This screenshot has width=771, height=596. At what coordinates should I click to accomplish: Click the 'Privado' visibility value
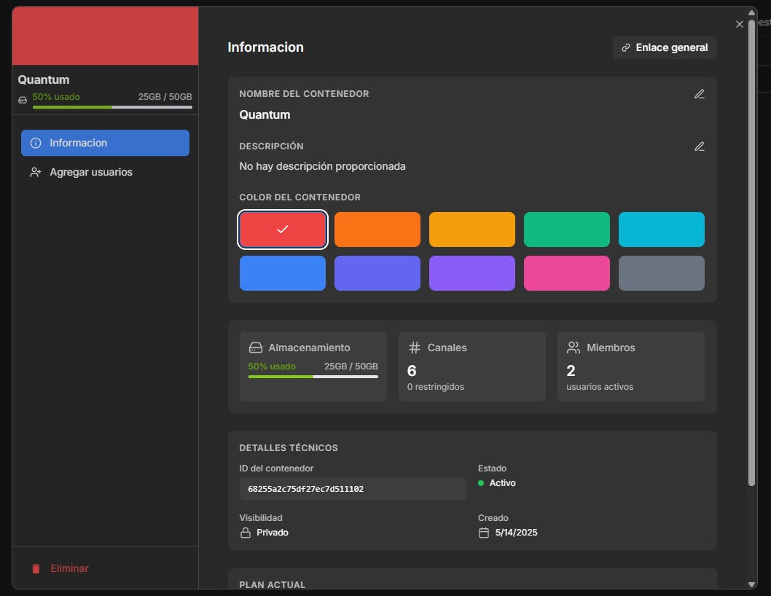(x=273, y=533)
